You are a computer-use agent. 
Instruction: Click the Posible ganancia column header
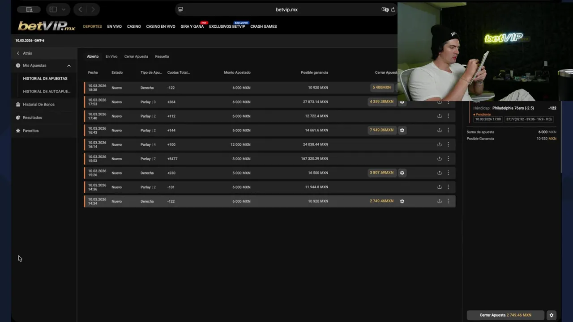pos(314,72)
